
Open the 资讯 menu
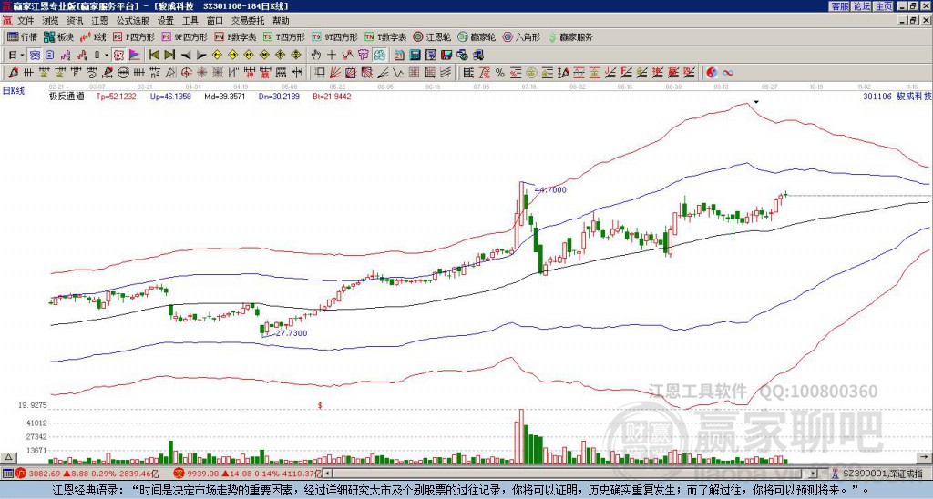click(75, 21)
